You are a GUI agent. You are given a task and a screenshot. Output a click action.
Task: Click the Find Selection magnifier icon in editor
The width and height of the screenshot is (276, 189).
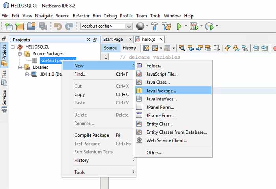182,48
